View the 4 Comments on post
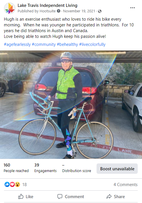 [125, 184]
